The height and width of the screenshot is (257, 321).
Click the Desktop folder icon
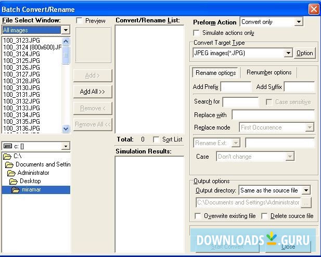point(14,182)
